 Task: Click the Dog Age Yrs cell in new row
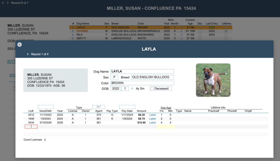(x=162, y=127)
